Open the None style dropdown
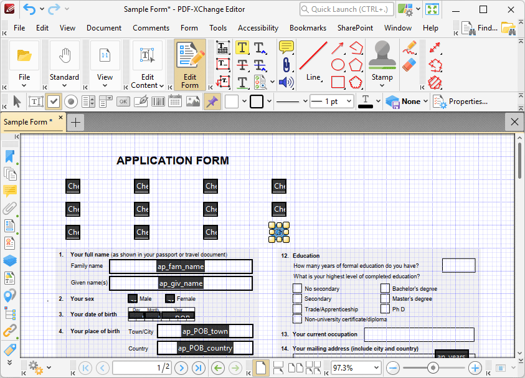Screen dimensions: 525x378 click(425, 101)
